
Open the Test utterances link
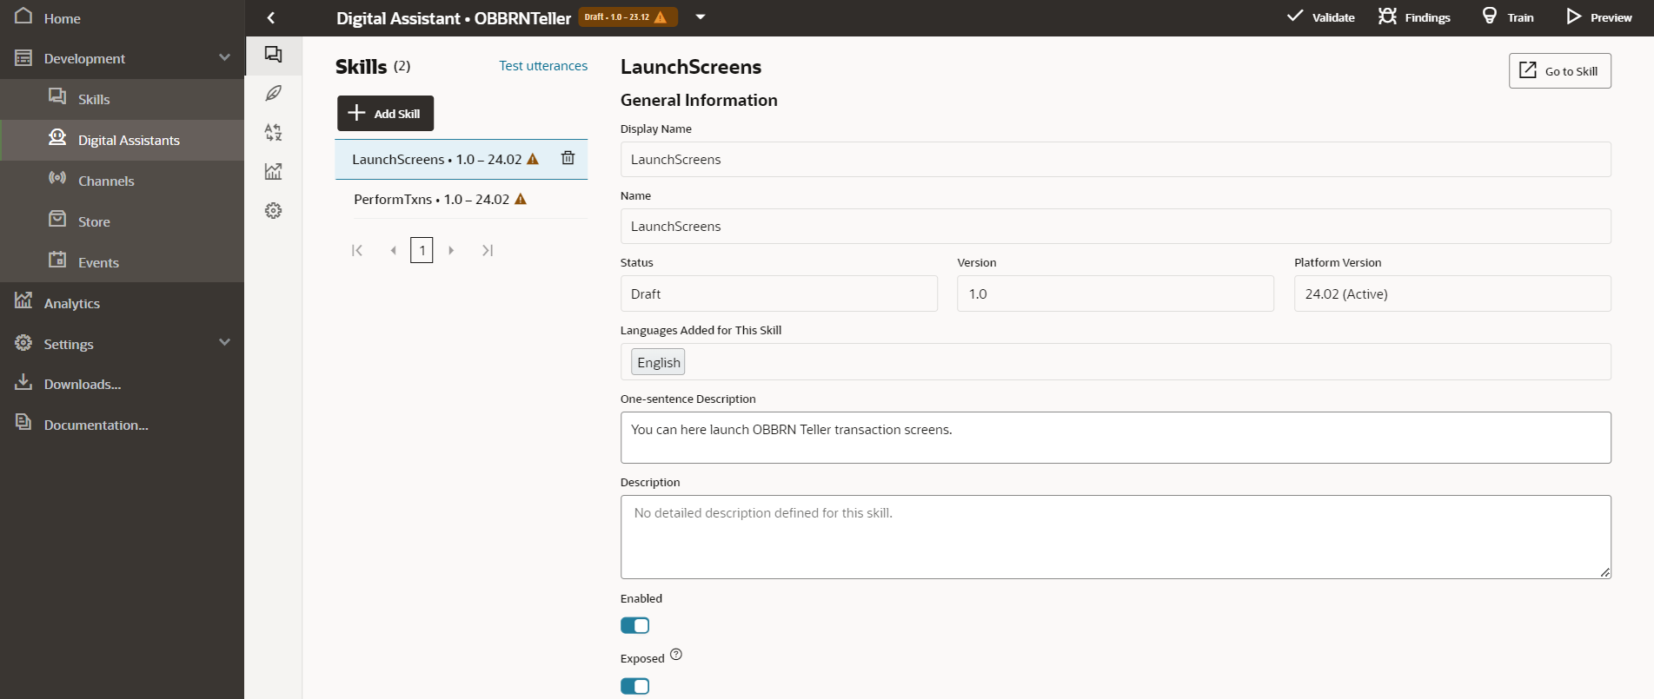click(x=543, y=66)
